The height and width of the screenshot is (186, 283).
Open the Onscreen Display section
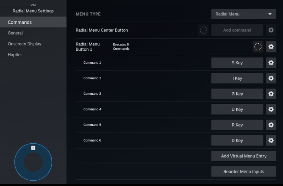tap(24, 44)
